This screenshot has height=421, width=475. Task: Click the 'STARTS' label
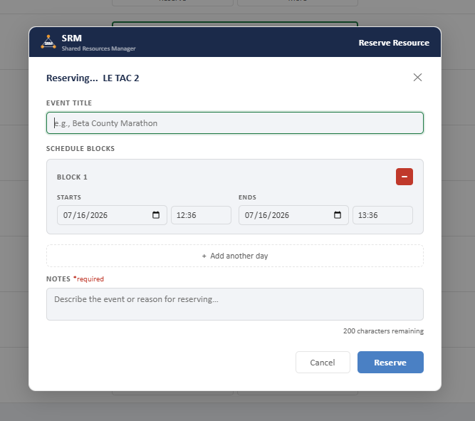(x=69, y=197)
